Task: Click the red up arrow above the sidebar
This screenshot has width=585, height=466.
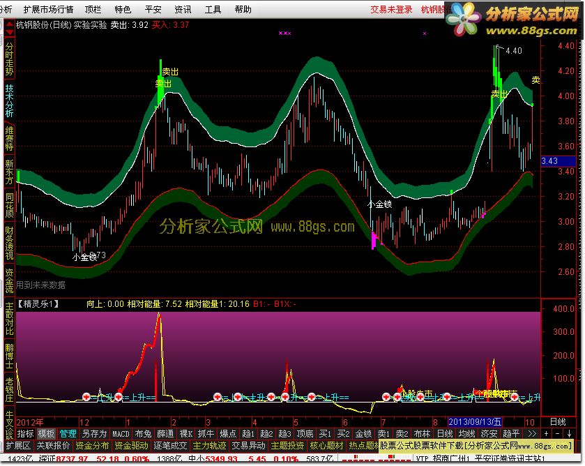Action: tap(9, 24)
